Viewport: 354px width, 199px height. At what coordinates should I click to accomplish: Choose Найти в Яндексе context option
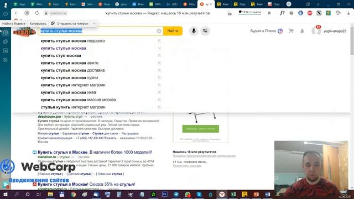(x=14, y=23)
